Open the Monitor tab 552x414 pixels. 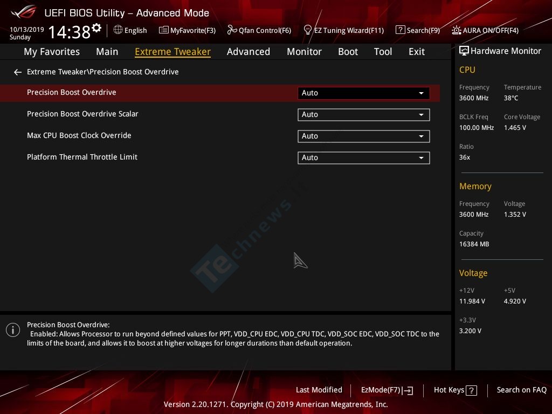[304, 52]
